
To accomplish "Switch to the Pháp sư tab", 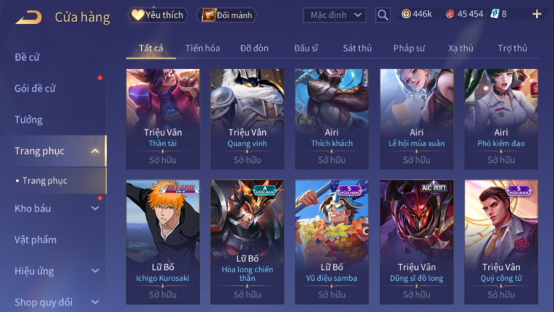I will (x=408, y=48).
